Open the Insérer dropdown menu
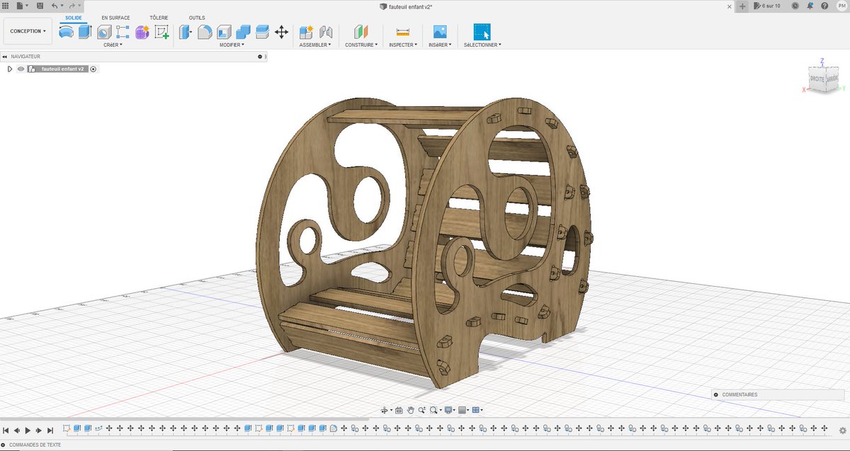This screenshot has width=850, height=451. [440, 45]
